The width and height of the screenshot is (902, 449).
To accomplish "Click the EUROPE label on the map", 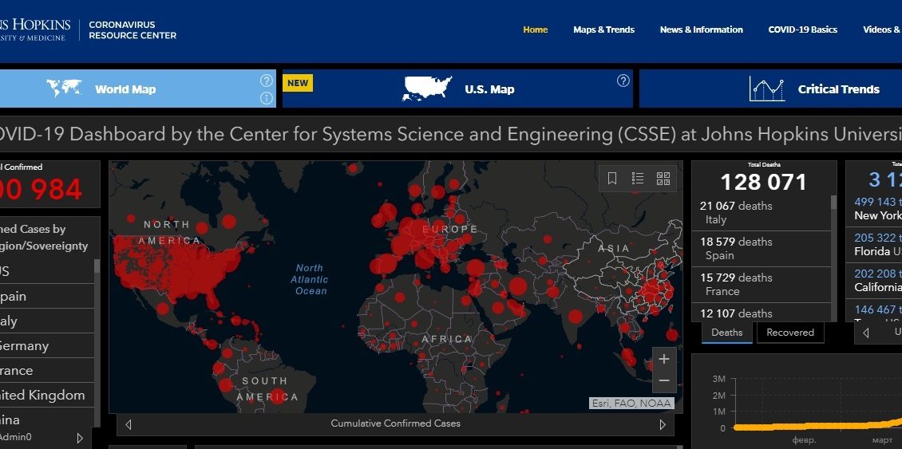I will point(450,229).
